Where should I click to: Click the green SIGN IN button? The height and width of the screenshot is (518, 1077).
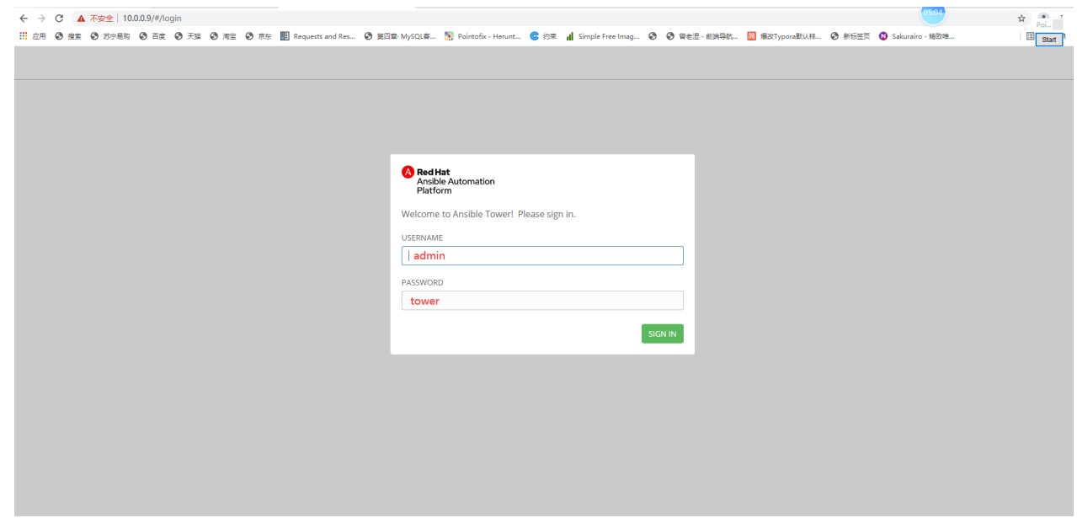(x=662, y=334)
